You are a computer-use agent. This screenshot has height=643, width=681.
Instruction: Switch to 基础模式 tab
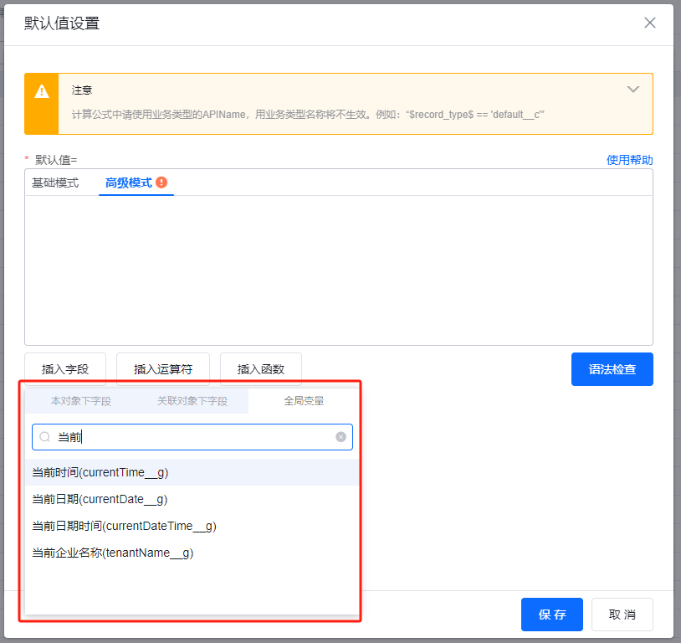(x=55, y=183)
